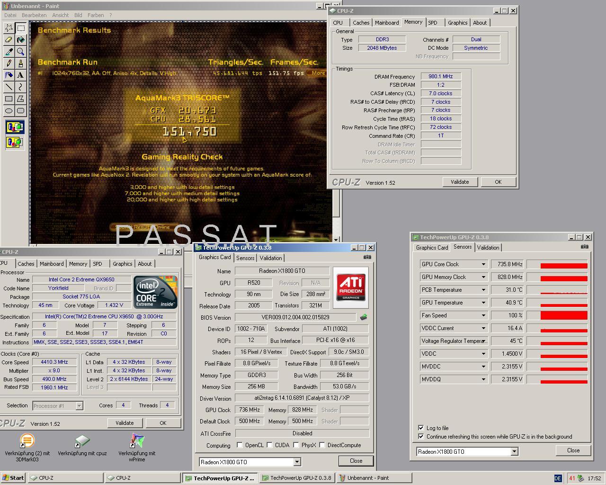Switch to Mainboard tab in lower CPU-Z window
This screenshot has width=606, height=485.
(x=52, y=264)
